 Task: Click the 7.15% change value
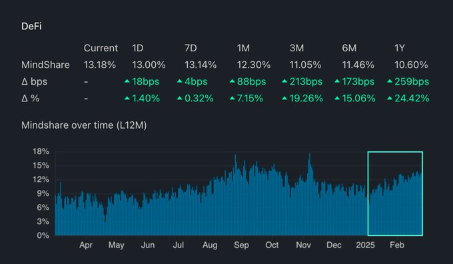[250, 98]
